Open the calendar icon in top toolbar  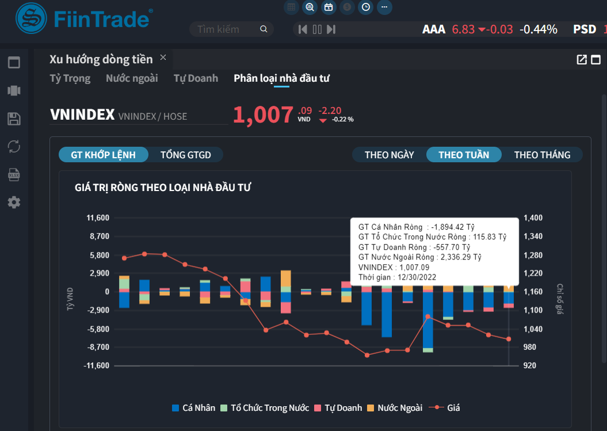click(x=329, y=7)
